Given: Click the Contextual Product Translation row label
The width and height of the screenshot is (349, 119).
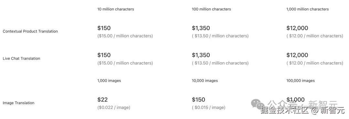Looking at the screenshot, I should coord(30,31).
